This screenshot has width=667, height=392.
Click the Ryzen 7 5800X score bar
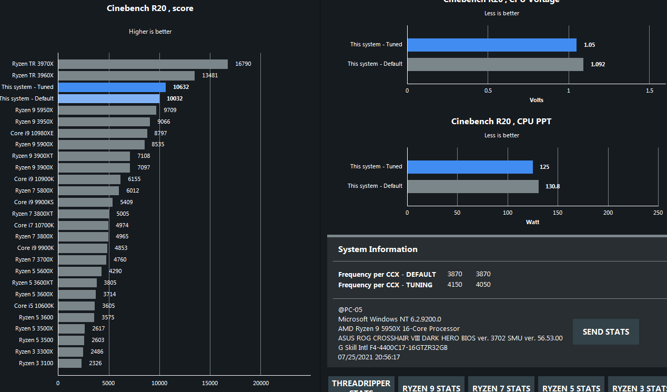(88, 190)
